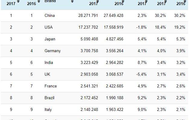189x120 pixels.
Task: Select the 28.271.791 sales value
Action: (x=88, y=15)
